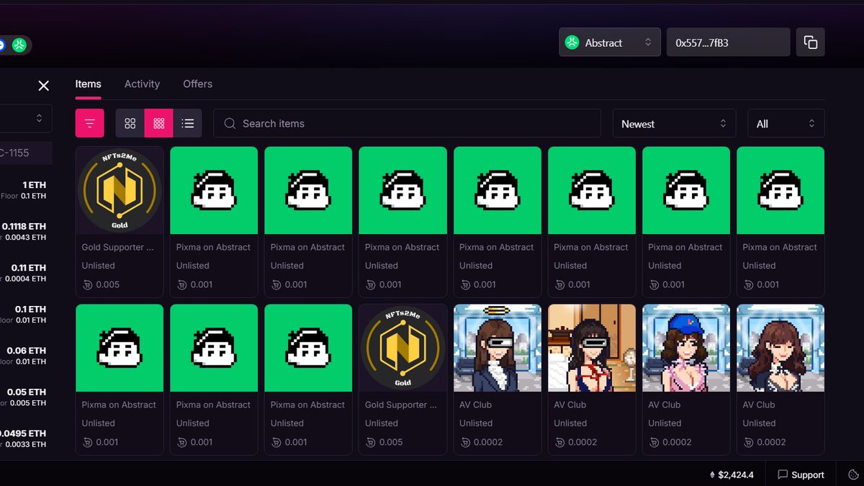Switch to the Activity tab

coord(142,84)
